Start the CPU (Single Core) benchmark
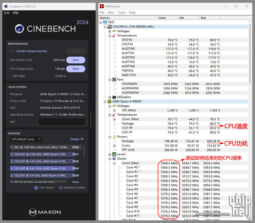255x223 pixels. pos(76,69)
